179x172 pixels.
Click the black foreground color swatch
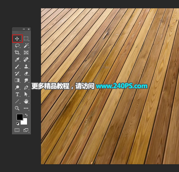point(20,117)
